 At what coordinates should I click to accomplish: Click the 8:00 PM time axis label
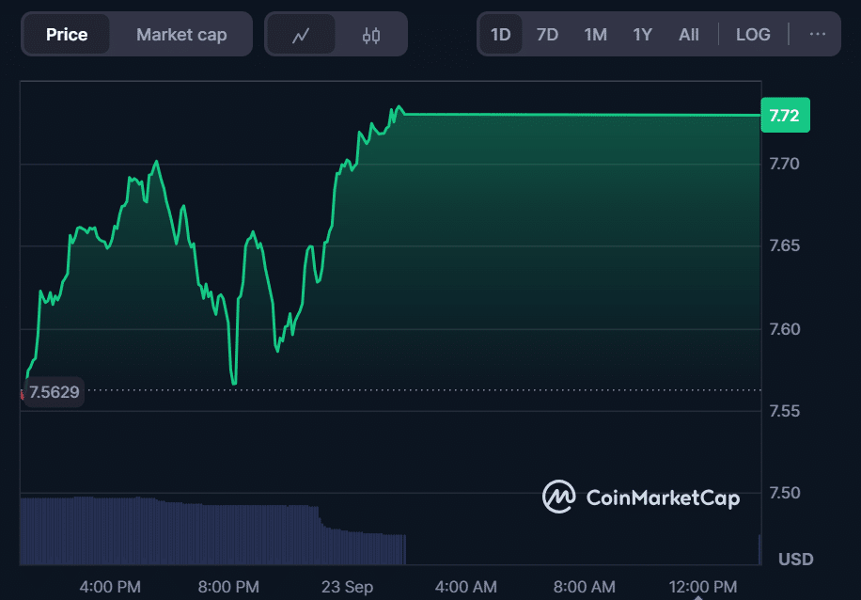coord(228,587)
